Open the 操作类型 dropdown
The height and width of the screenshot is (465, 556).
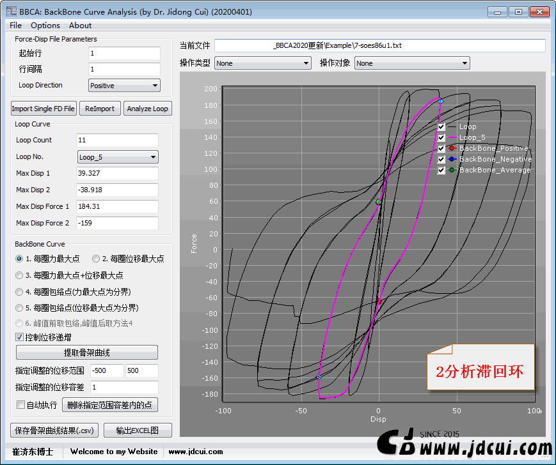click(x=263, y=63)
